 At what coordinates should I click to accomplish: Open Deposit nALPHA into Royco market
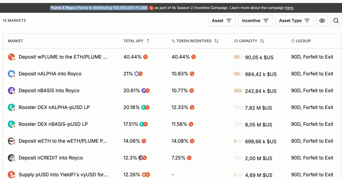[50, 74]
